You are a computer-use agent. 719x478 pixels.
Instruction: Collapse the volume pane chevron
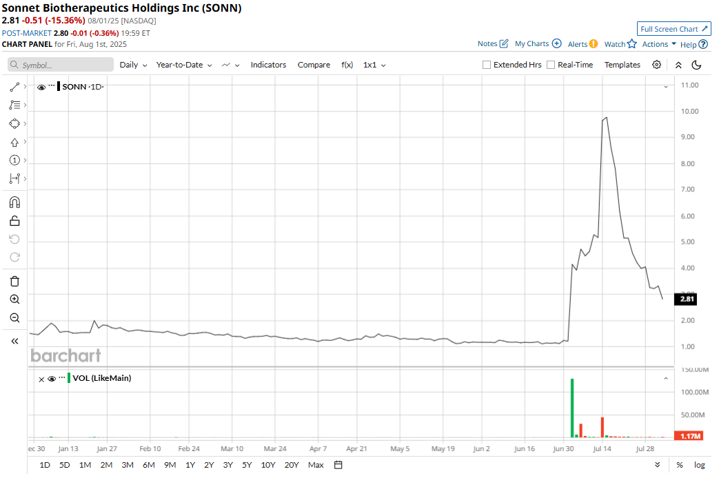click(666, 379)
